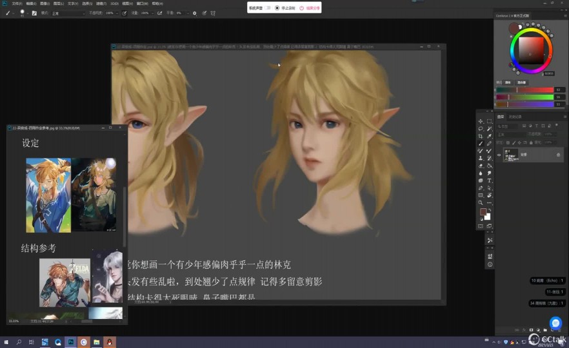Click the blue-clothed Link reference thumbnail
Image resolution: width=569 pixels, height=348 pixels.
click(48, 195)
